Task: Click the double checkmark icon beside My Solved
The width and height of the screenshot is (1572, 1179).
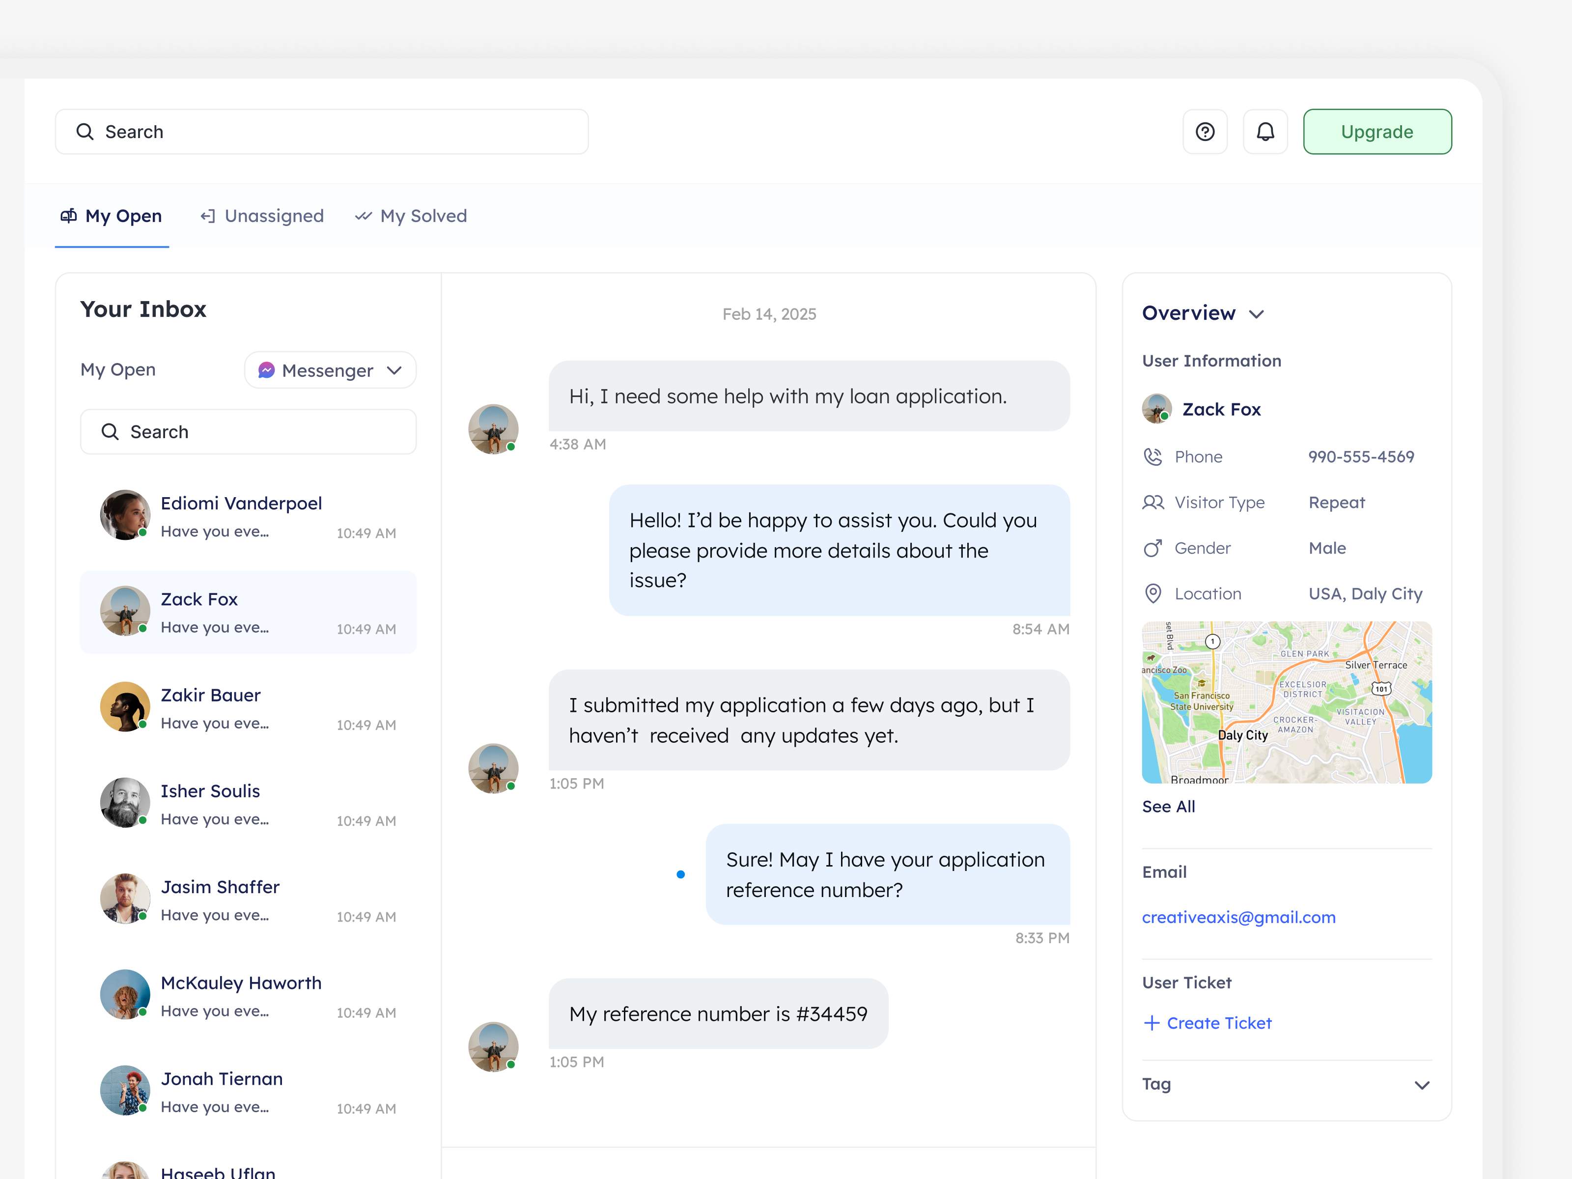Action: click(363, 216)
